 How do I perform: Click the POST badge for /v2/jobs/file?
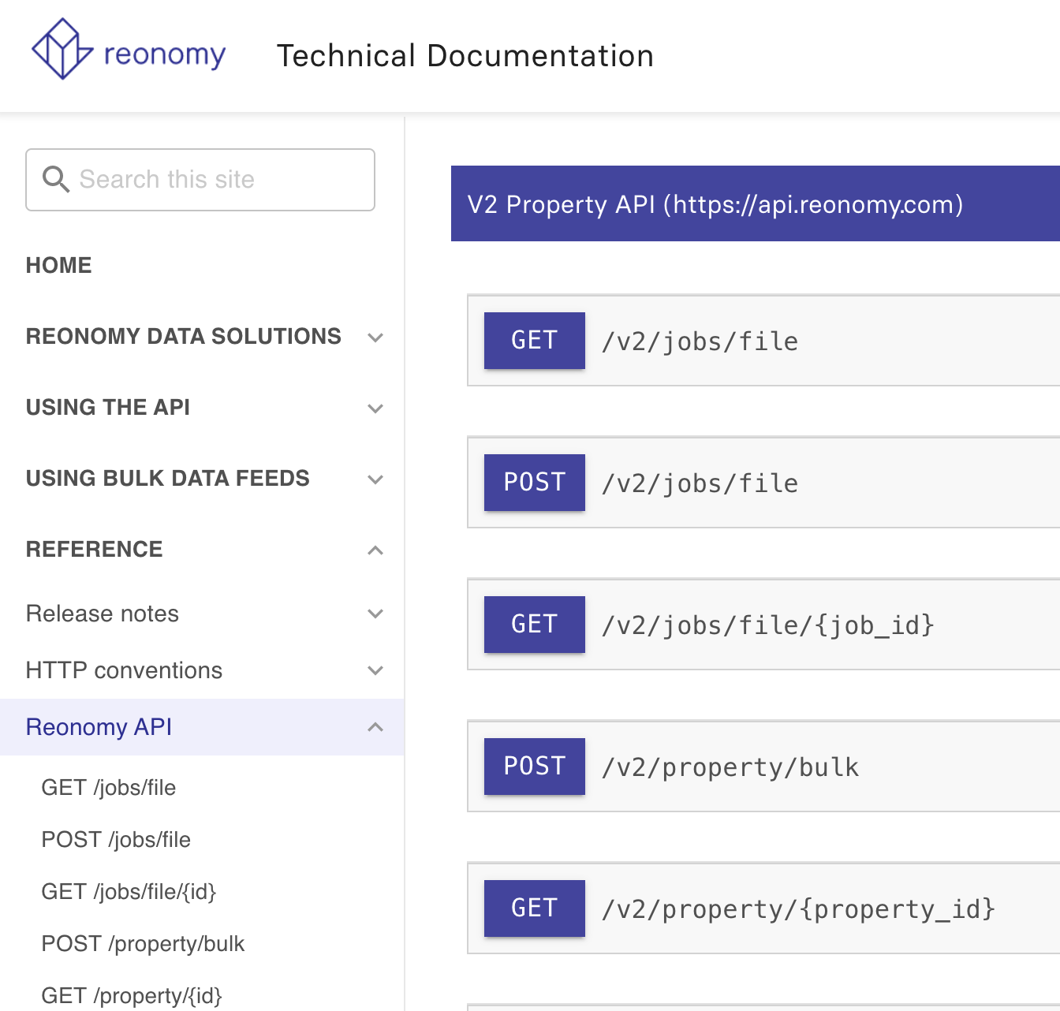click(x=534, y=483)
